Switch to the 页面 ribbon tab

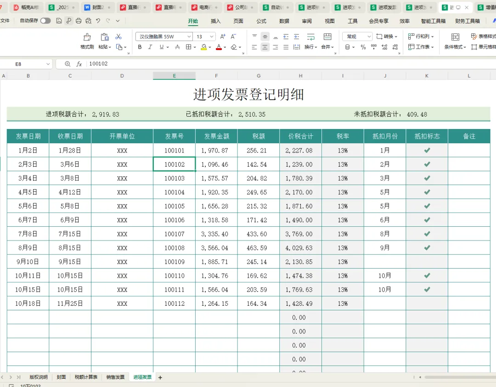point(238,21)
